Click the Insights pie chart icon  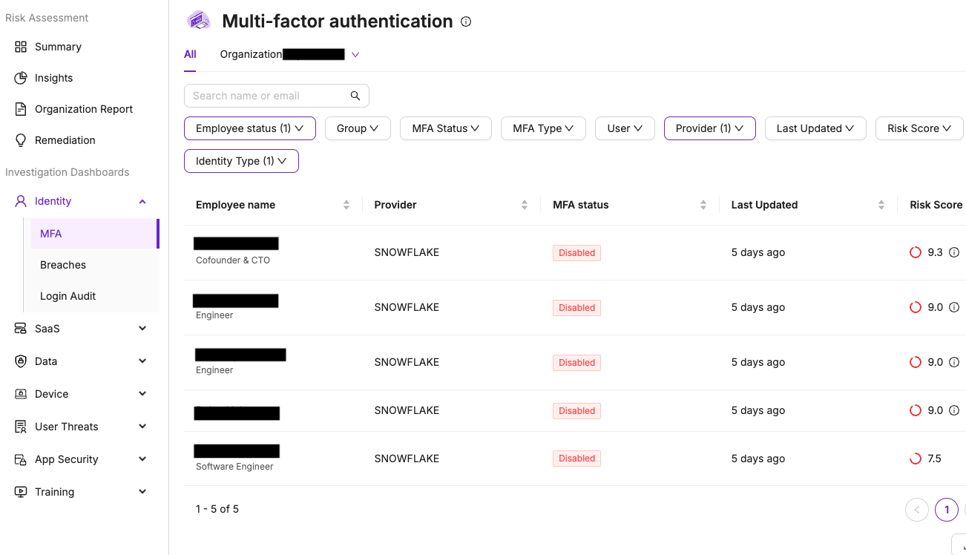[21, 78]
